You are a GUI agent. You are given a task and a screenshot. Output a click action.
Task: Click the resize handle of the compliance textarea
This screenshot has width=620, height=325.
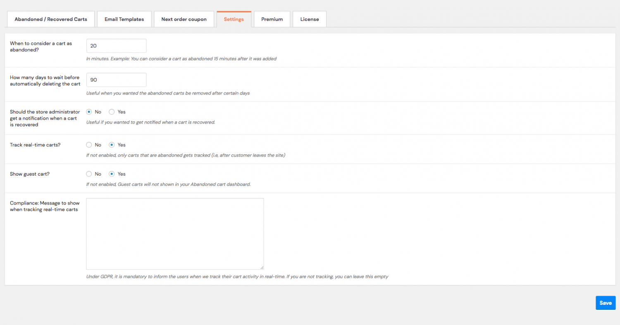pyautogui.click(x=262, y=268)
